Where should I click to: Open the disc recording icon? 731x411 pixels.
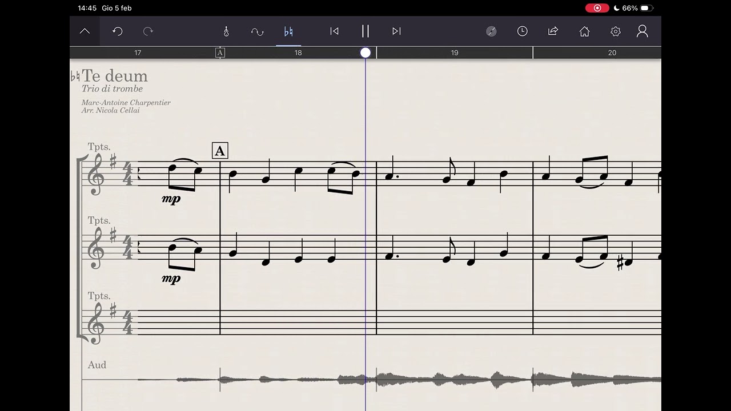tap(491, 31)
